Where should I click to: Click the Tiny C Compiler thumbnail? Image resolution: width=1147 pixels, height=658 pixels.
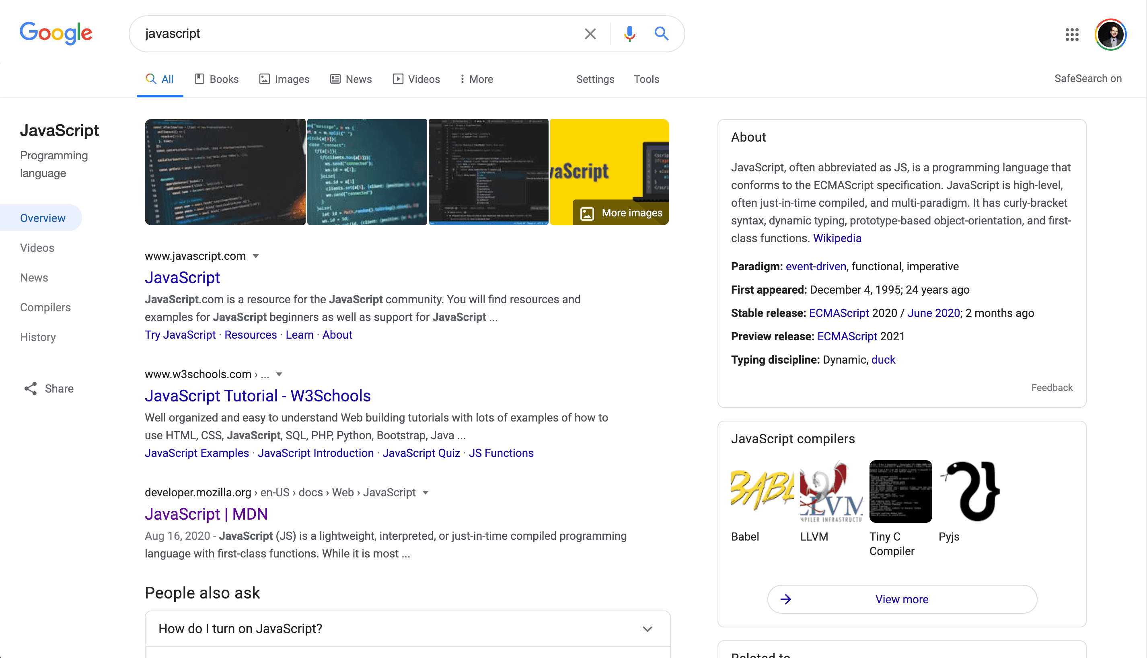tap(900, 491)
